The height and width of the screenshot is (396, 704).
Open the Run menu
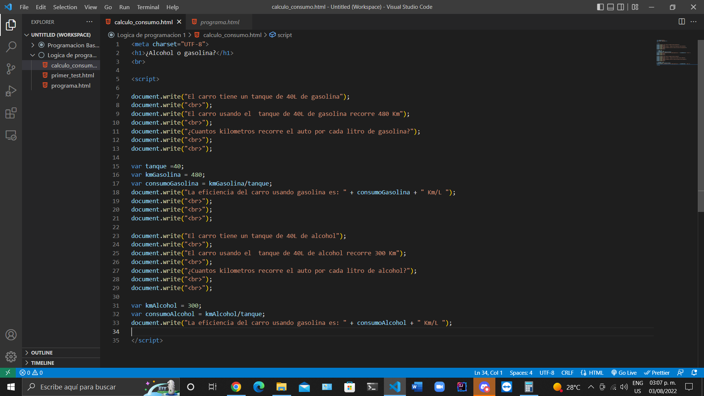tap(124, 7)
